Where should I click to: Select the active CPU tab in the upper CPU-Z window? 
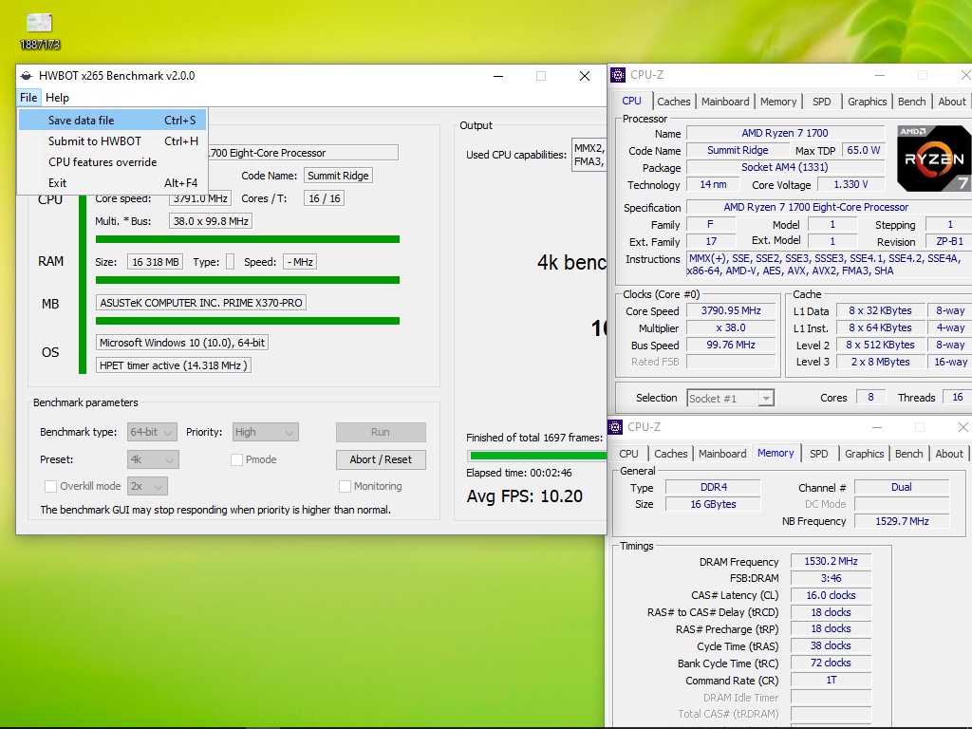point(631,101)
